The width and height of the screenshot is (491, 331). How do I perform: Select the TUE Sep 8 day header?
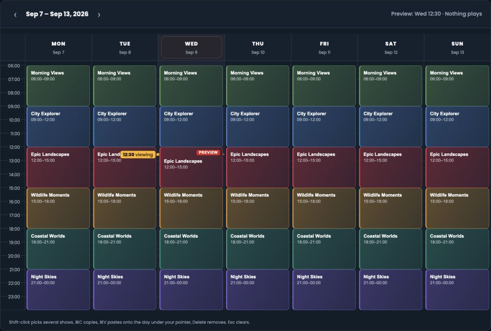(125, 48)
